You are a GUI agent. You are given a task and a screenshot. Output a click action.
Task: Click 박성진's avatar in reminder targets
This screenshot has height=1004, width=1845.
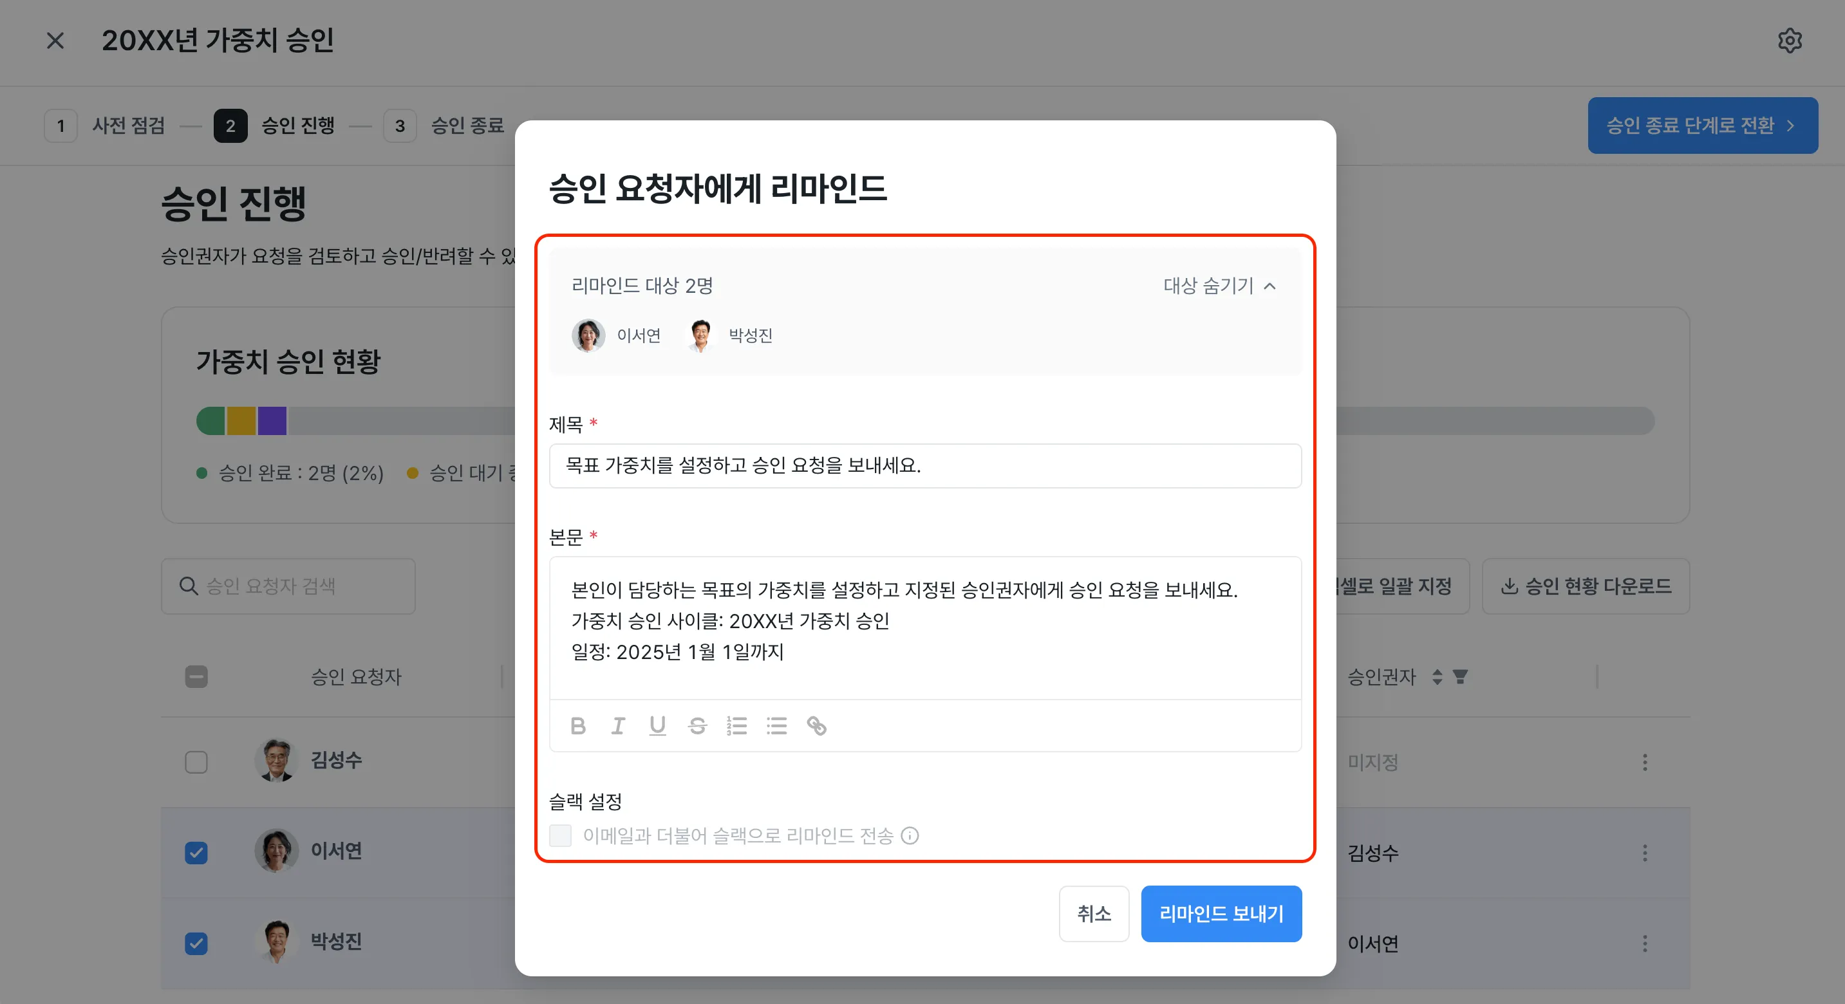700,335
